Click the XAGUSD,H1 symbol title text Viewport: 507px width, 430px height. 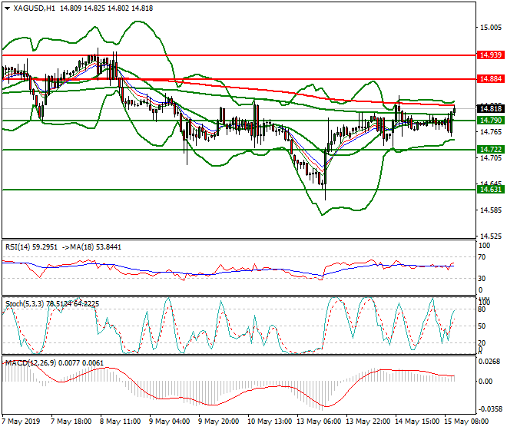(34, 8)
